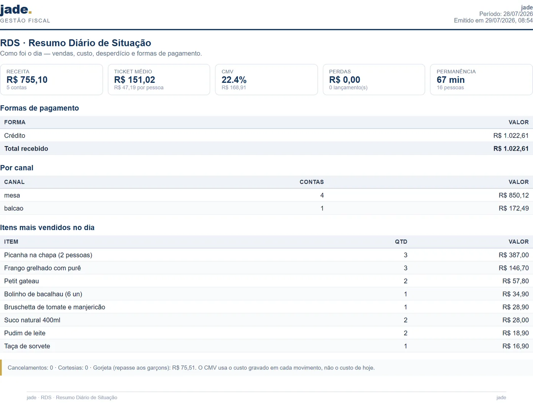Click the Ticket Médio value 'R$ 151,02'
Image resolution: width=533 pixels, height=414 pixels.
pos(135,80)
